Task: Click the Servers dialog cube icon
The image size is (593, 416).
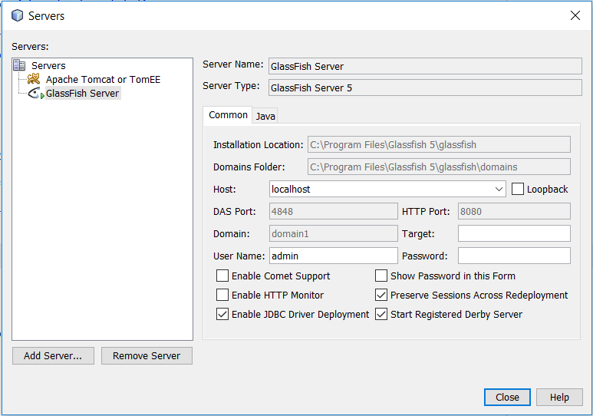Action: click(18, 15)
